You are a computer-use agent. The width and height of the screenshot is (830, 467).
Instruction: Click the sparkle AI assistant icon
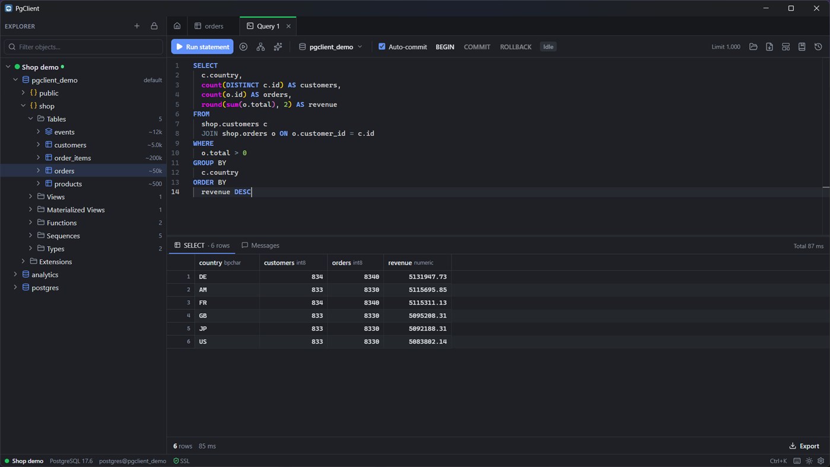pyautogui.click(x=278, y=47)
